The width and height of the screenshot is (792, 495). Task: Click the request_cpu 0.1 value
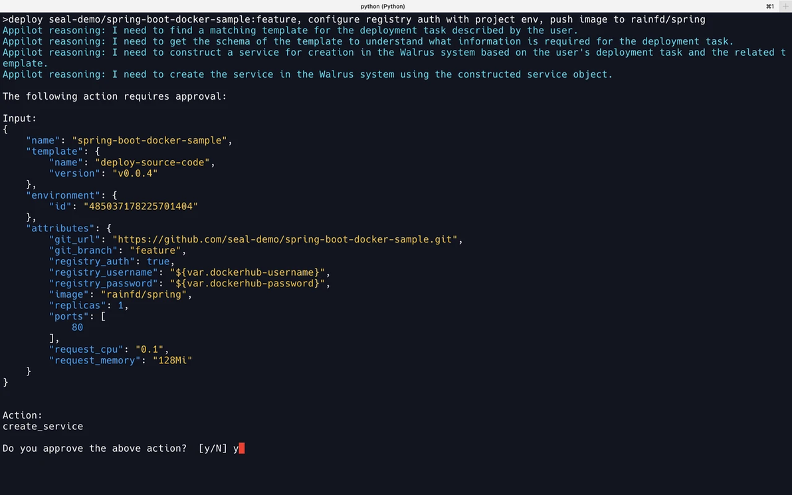coord(149,349)
